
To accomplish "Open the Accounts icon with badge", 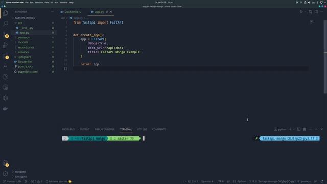I will click(x=6, y=163).
